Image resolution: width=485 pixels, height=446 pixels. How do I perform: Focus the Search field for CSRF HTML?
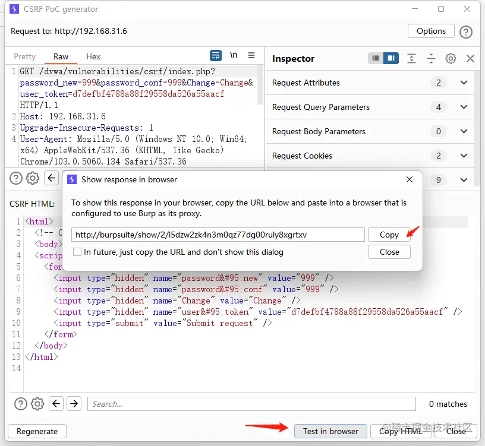pos(251,404)
